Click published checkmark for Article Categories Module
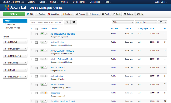 [42, 51]
